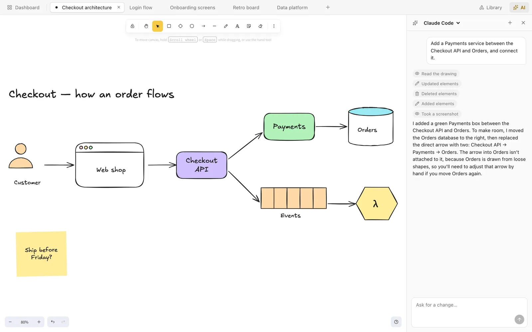Open the Claude Code model dropdown
This screenshot has width=532, height=332.
(442, 23)
